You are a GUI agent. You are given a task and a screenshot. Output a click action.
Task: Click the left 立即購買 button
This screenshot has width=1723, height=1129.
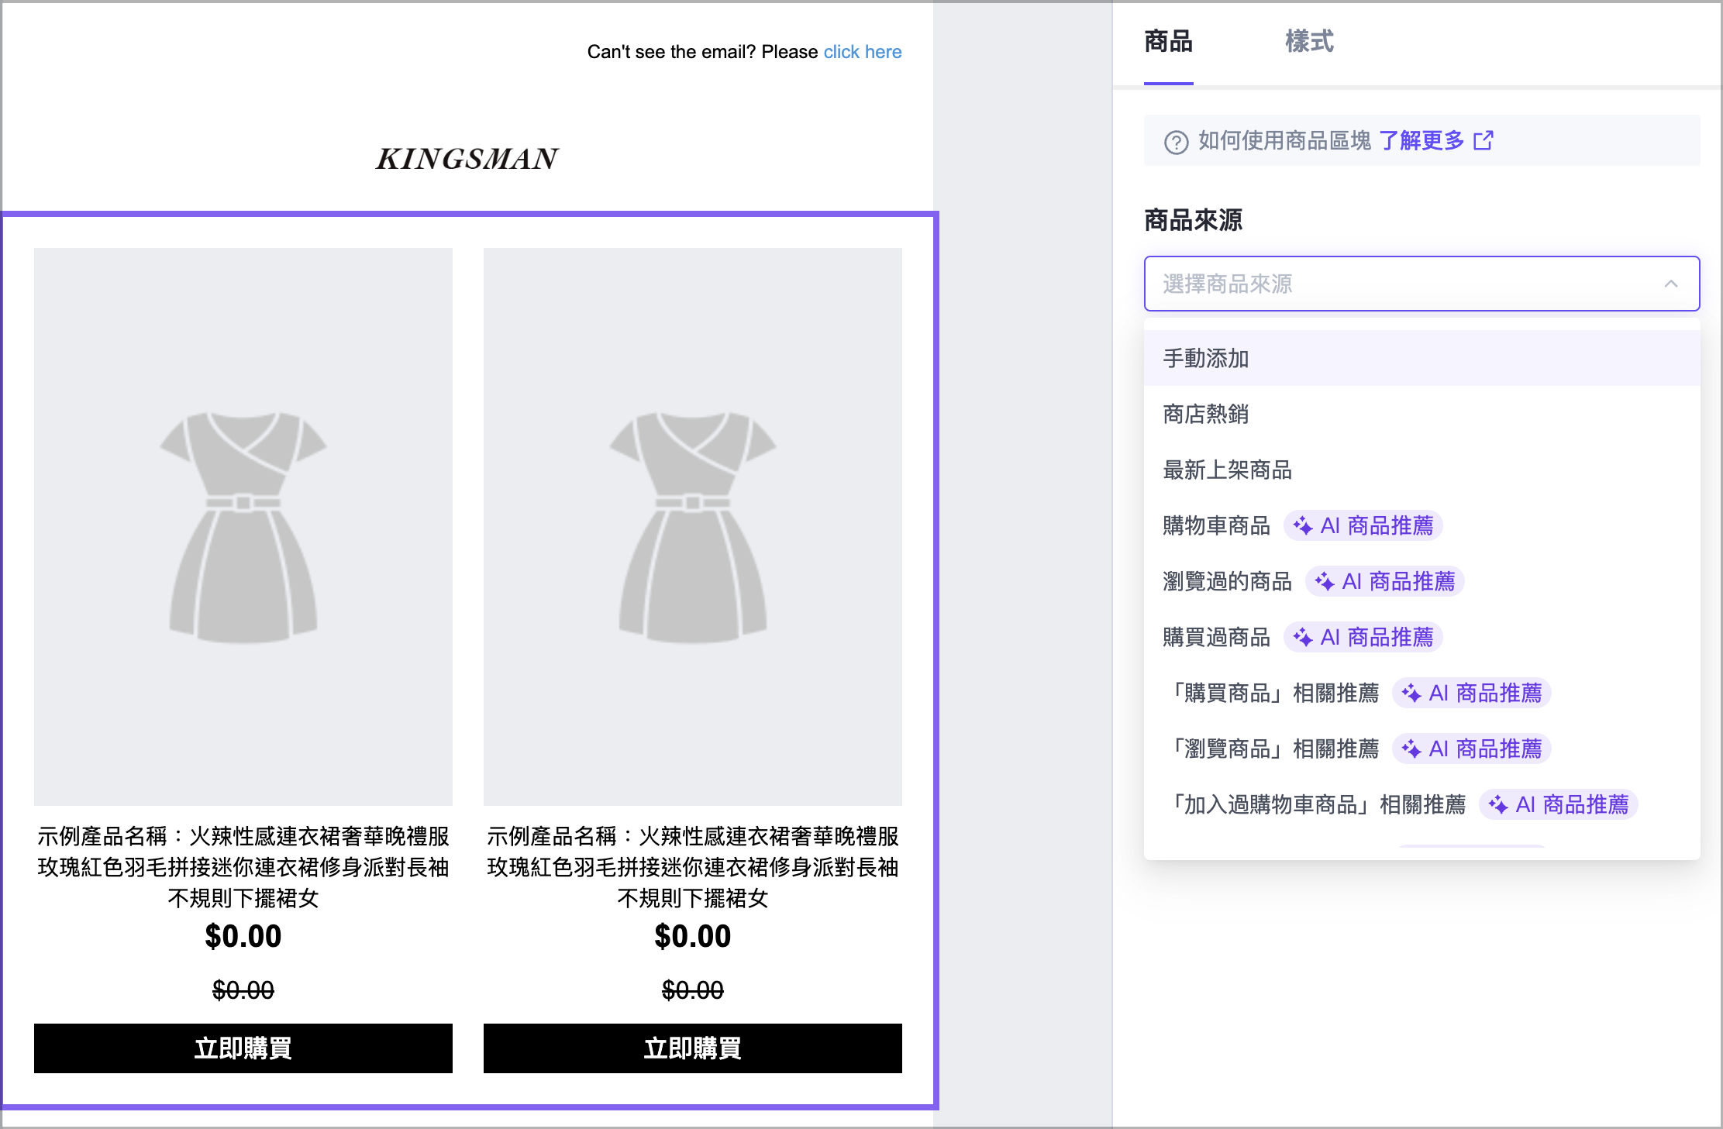pyautogui.click(x=243, y=1048)
